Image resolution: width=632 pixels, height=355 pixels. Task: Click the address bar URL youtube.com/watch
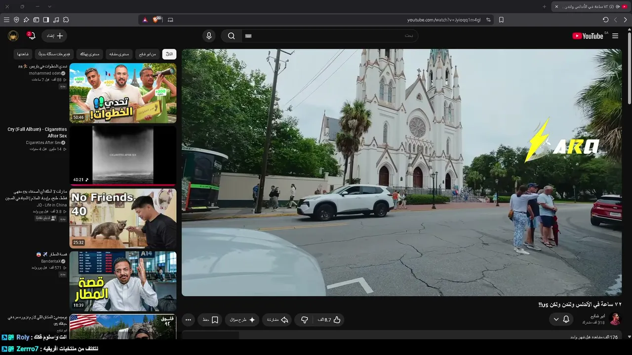(444, 20)
